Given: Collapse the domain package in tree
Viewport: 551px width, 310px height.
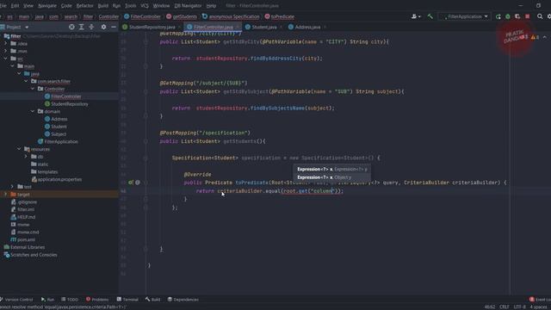Looking at the screenshot, I should (33, 111).
